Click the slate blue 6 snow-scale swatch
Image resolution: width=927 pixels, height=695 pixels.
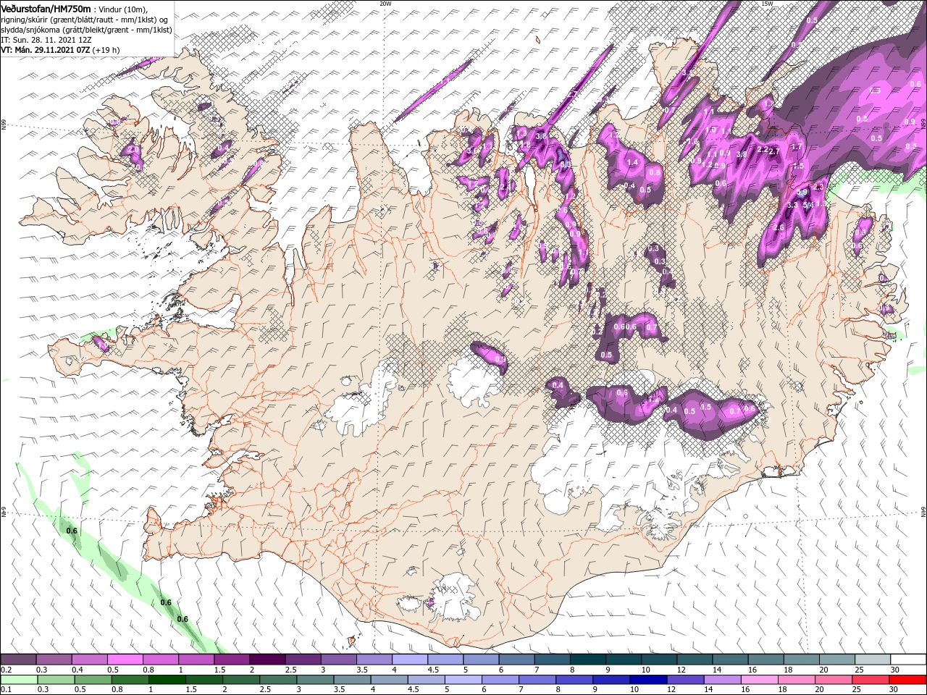point(516,660)
